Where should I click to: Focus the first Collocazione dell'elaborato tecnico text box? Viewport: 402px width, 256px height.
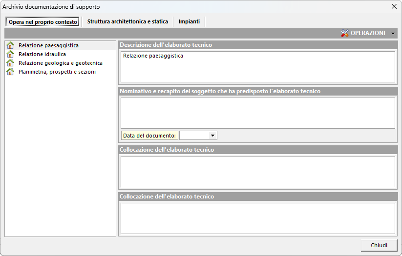[x=257, y=171]
